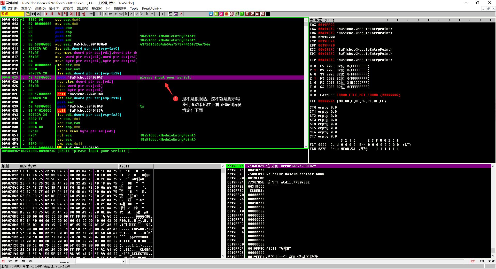
Task: Open the 快捷菜单 menu
Action: coord(120,9)
